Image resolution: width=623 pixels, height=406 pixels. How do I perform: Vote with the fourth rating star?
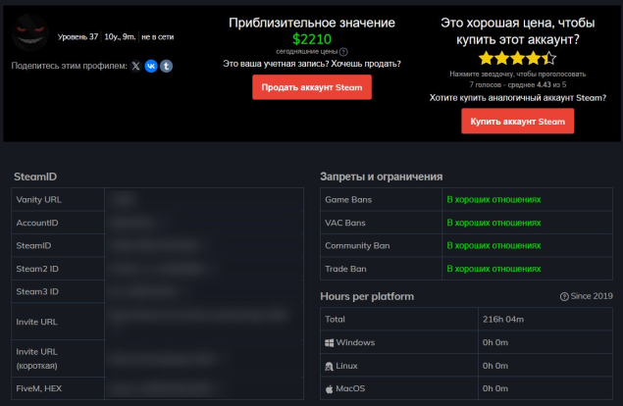point(533,58)
